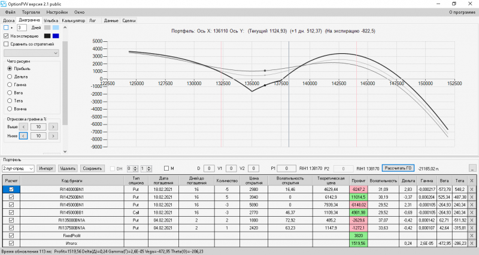Viewport: 479px width, 255px height.
Task: Open the Файл menu
Action: tap(10, 12)
